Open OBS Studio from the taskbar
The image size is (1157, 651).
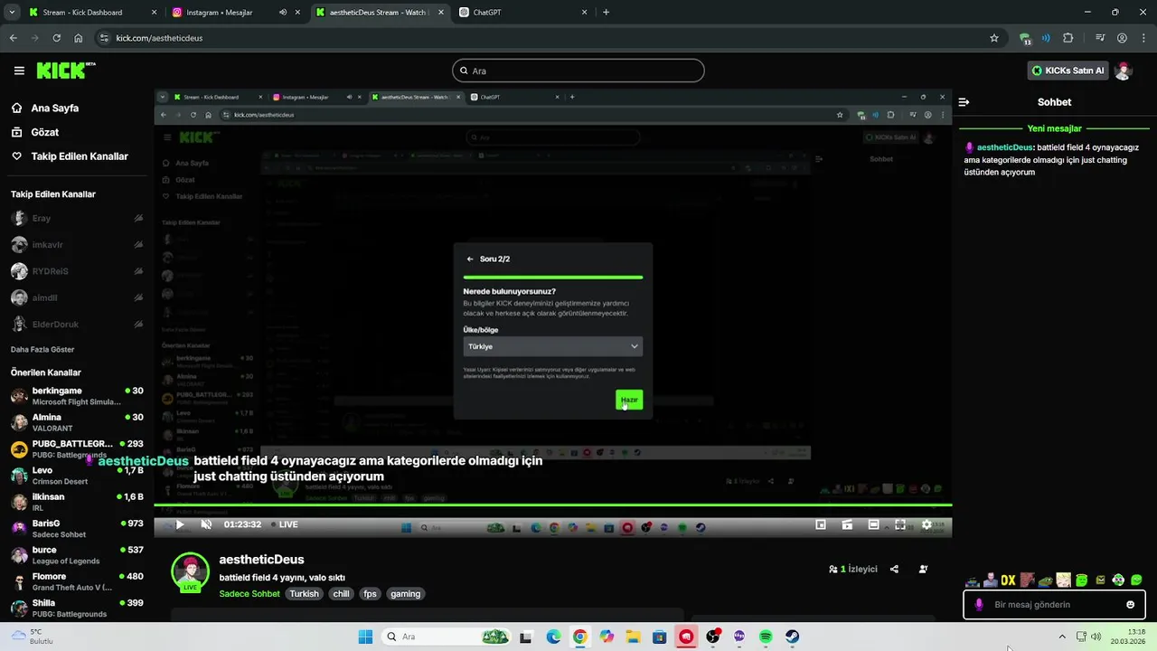(713, 637)
